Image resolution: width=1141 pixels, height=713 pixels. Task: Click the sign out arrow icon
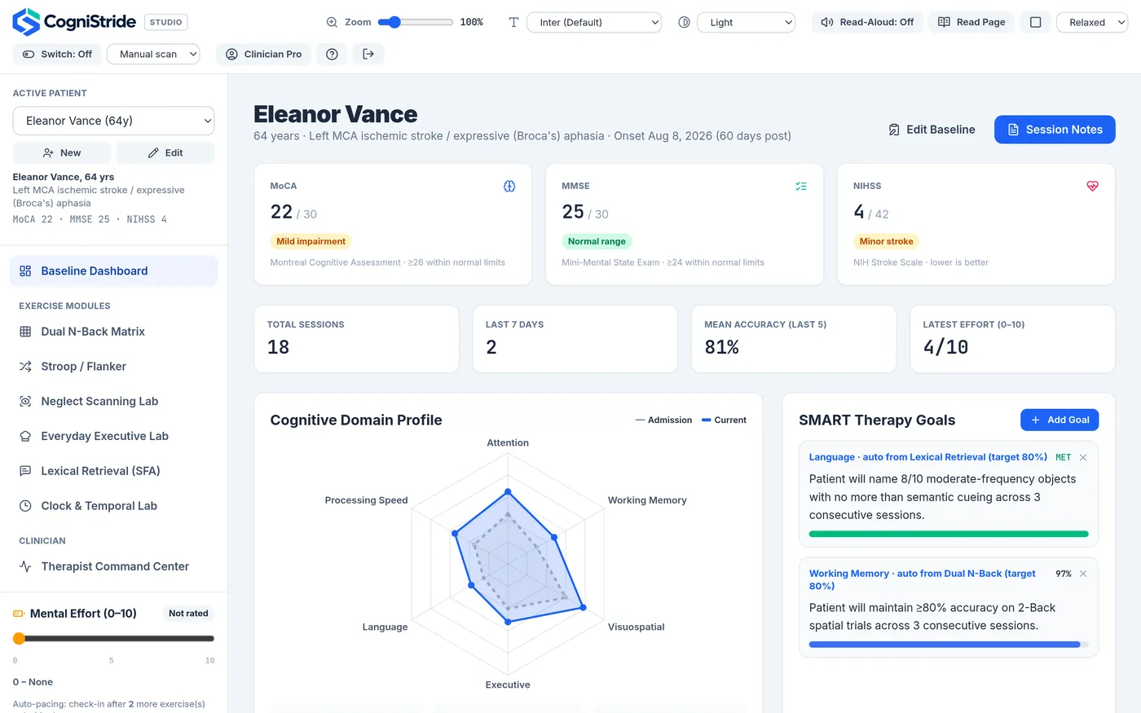[x=368, y=54]
